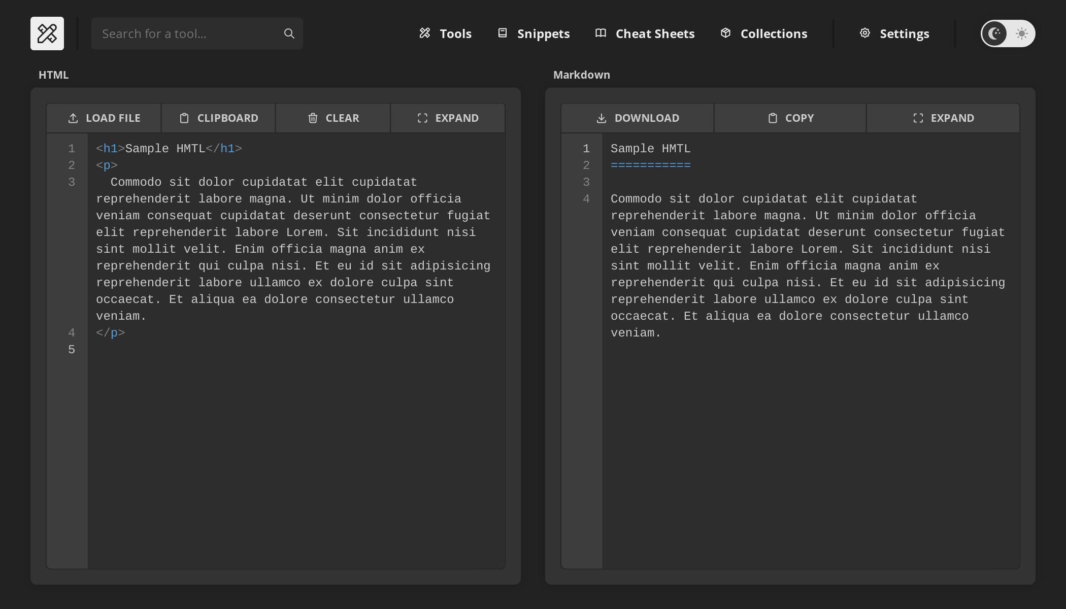
Task: Click EXPAND in HTML panel
Action: coord(448,118)
